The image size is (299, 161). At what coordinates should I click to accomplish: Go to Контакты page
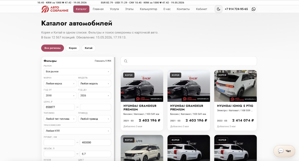coord(183,9)
